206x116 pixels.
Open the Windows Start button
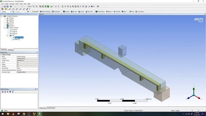[x=3, y=114]
